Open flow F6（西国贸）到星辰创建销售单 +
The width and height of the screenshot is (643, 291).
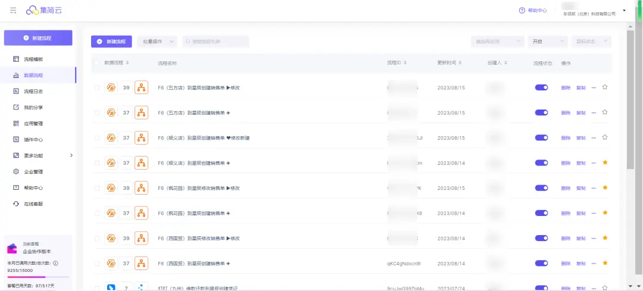pos(194,263)
